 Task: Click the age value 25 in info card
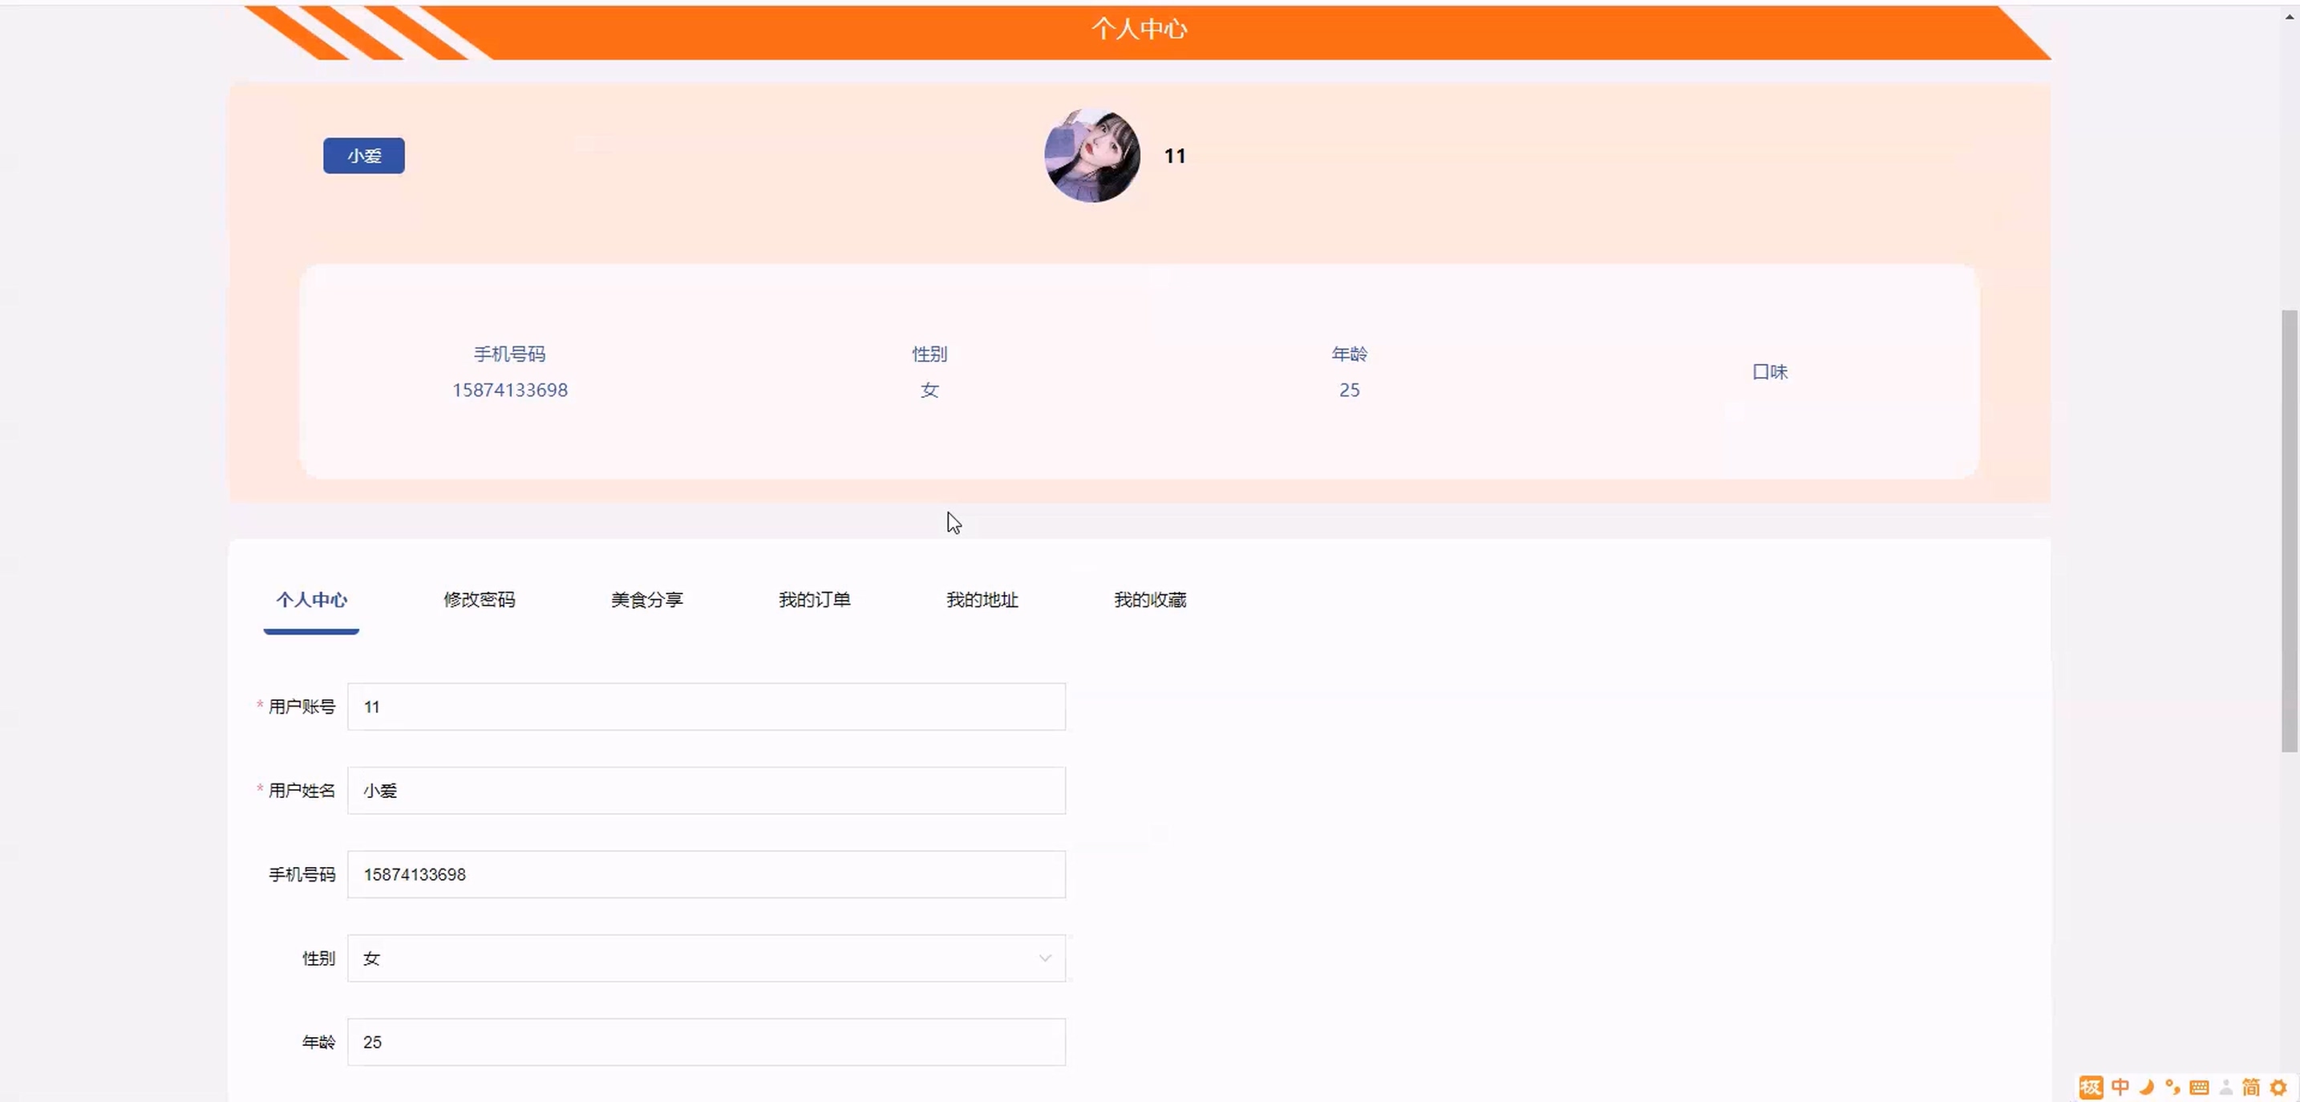(1349, 391)
